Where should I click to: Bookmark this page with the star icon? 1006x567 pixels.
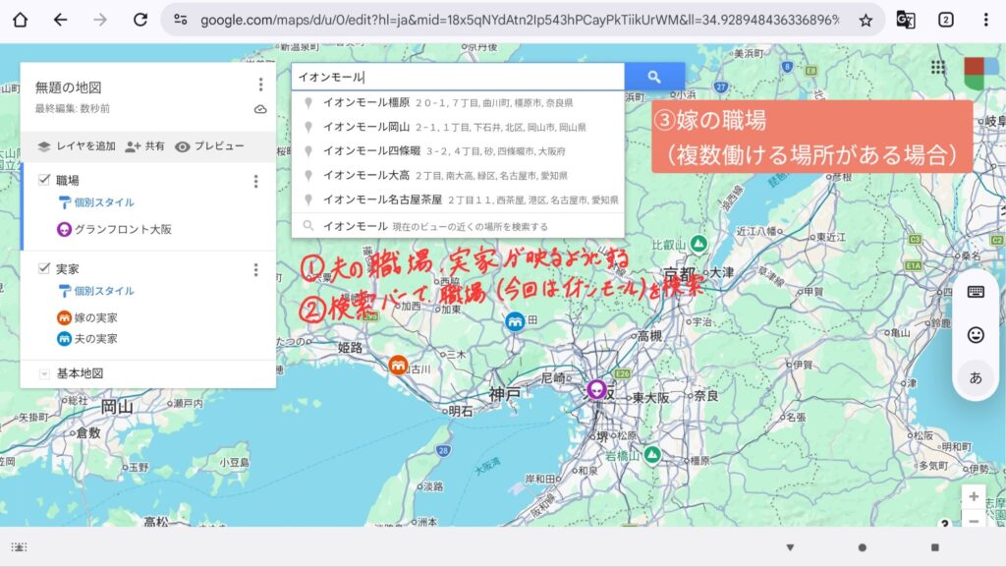[866, 20]
